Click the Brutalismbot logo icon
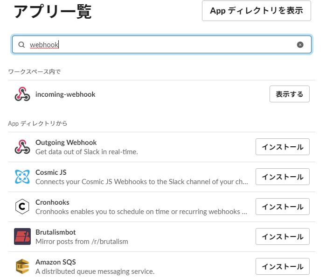Image resolution: width=326 pixels, height=279 pixels. [x=22, y=236]
